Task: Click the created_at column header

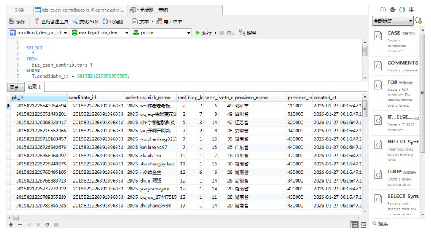Action: (337, 98)
